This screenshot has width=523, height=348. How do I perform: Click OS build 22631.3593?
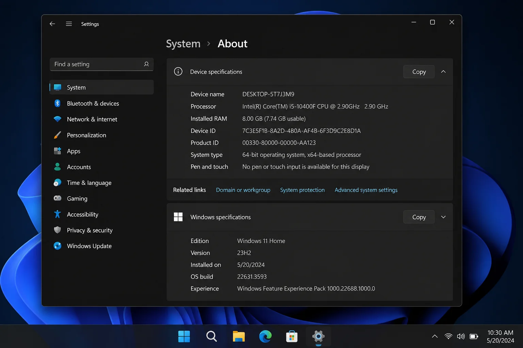pos(252,277)
